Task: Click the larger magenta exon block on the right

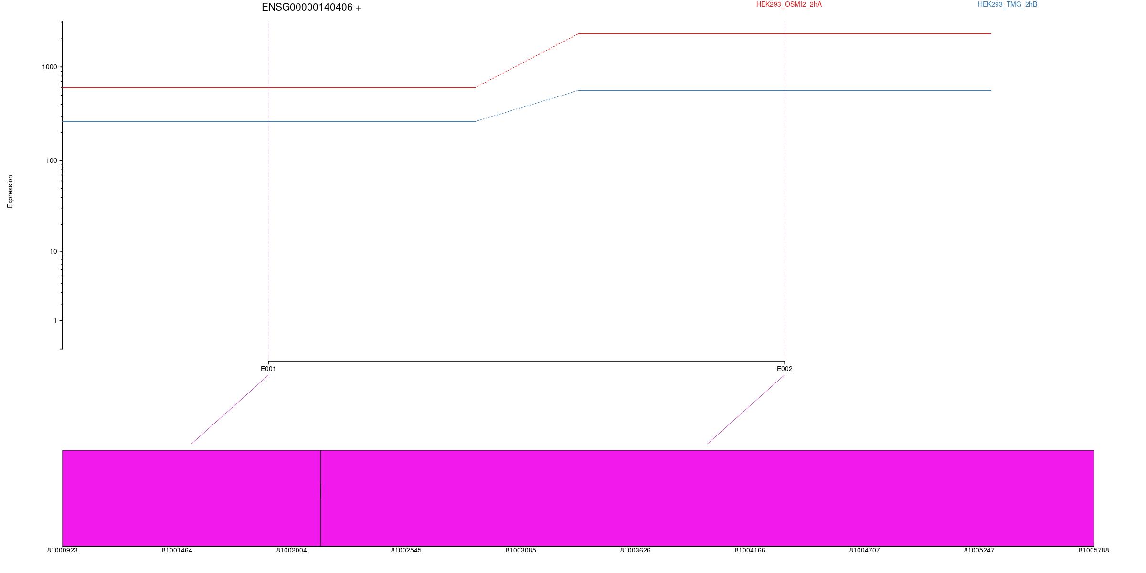Action: point(707,498)
